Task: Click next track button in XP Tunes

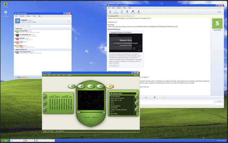Action: [x=100, y=86]
